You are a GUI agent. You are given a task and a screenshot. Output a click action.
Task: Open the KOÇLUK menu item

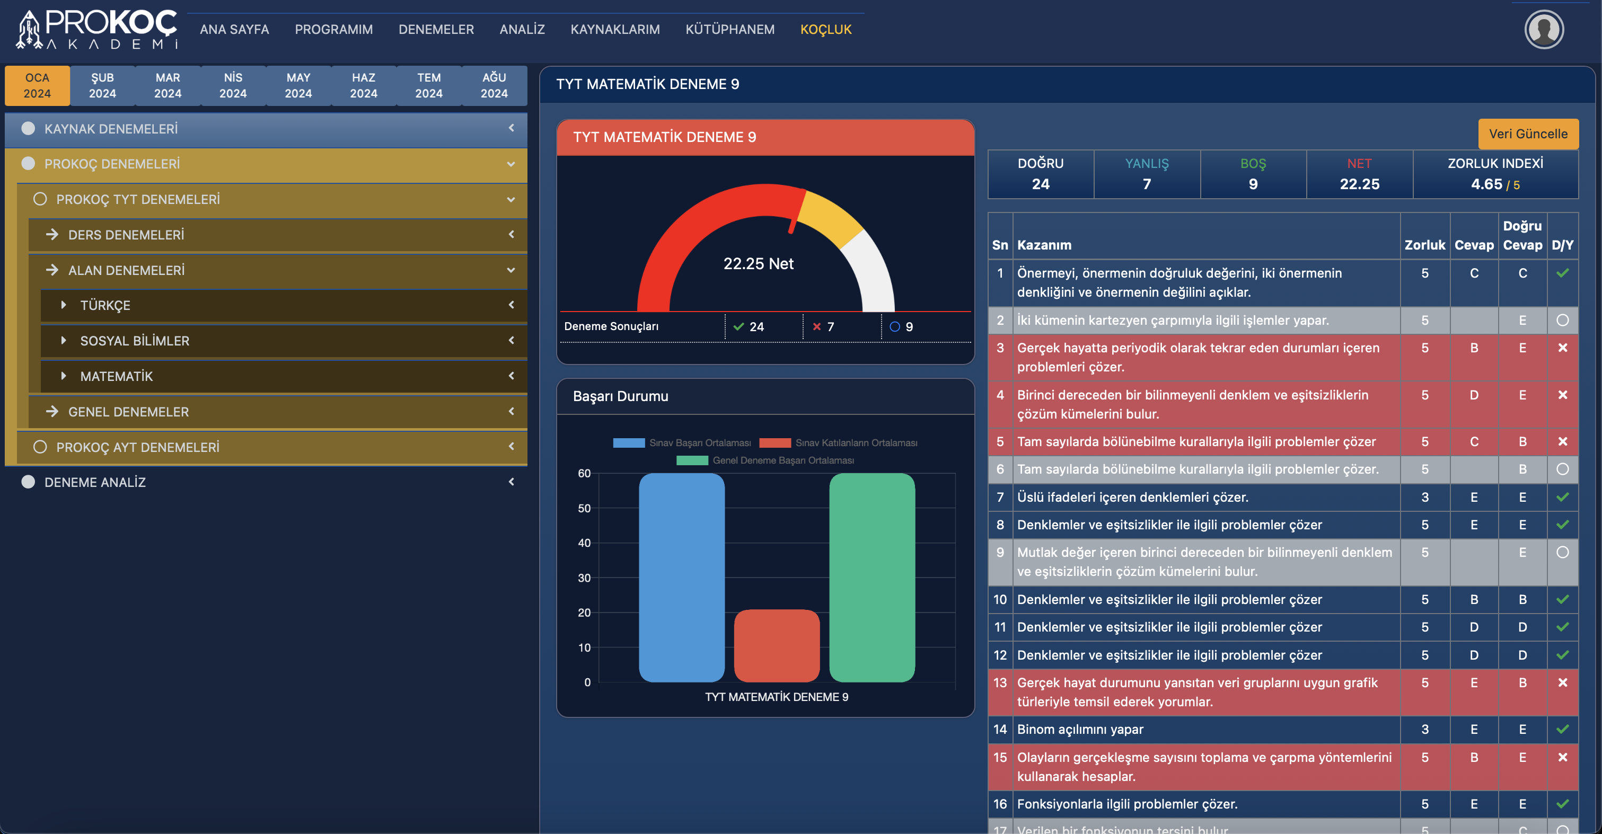tap(825, 29)
